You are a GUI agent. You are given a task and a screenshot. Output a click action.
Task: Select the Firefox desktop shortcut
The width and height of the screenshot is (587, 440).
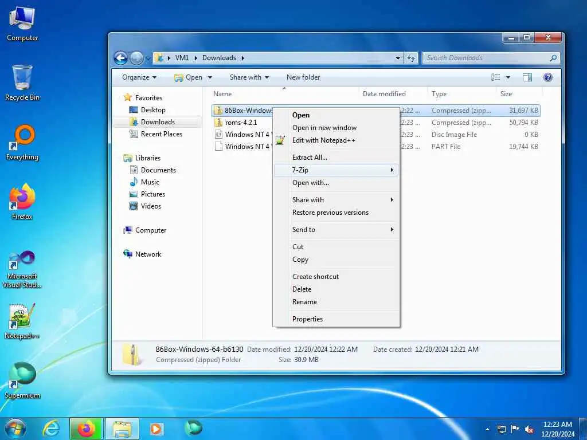point(22,202)
